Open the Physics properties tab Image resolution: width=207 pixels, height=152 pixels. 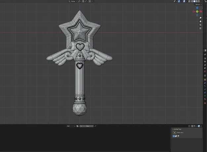pos(205,89)
